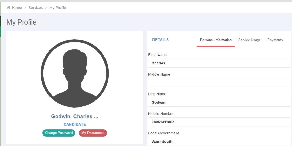
Task: Select My Profile breadcrumb item
Action: point(58,8)
